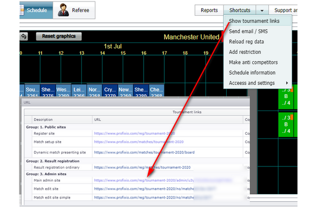Open the Result registration ordinary link
This screenshot has width=317, height=208.
click(142, 167)
